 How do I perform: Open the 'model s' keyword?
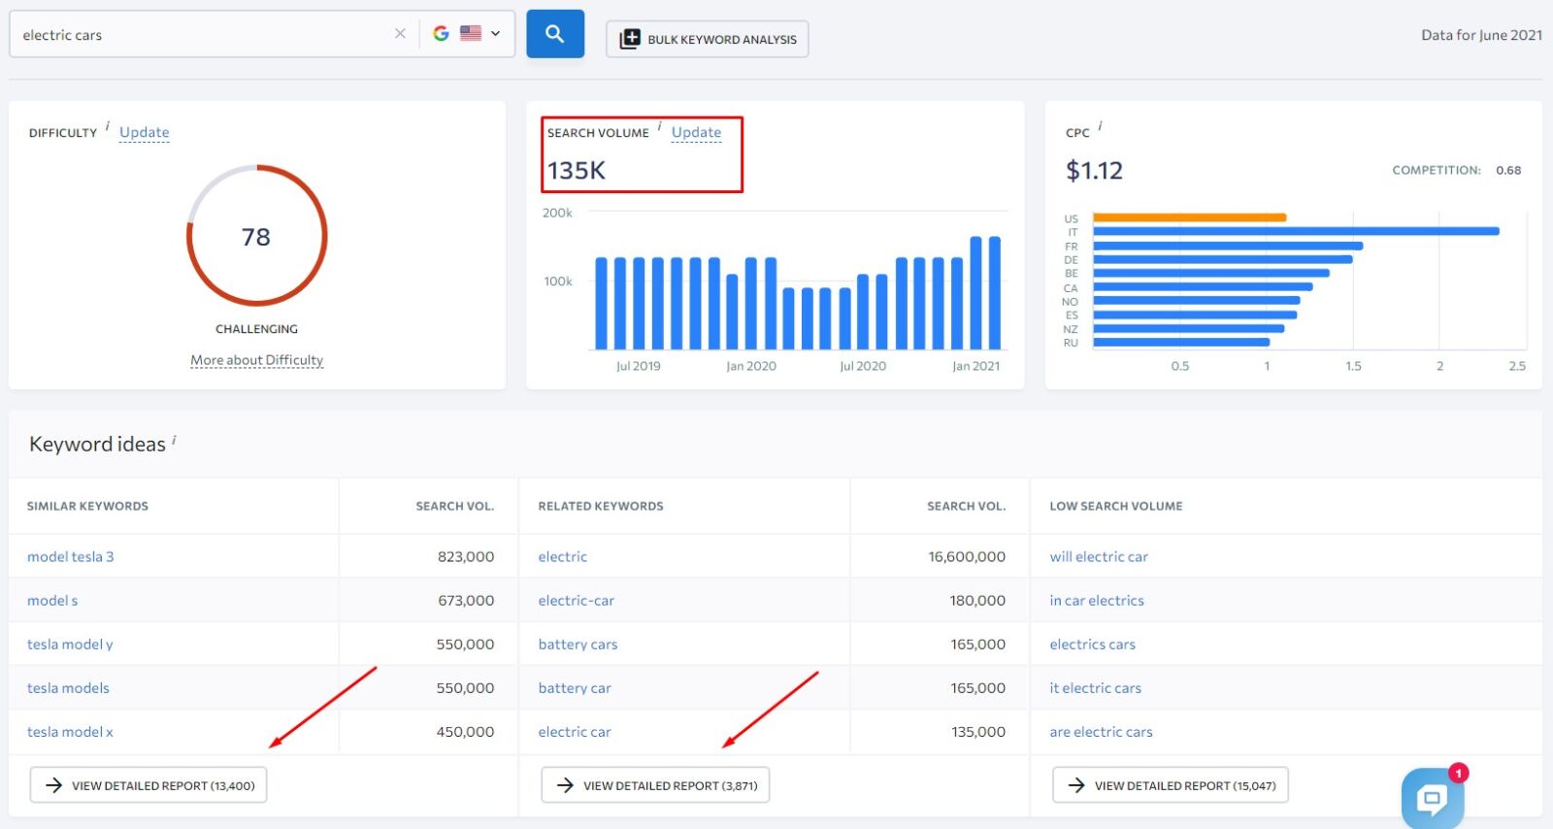[52, 601]
